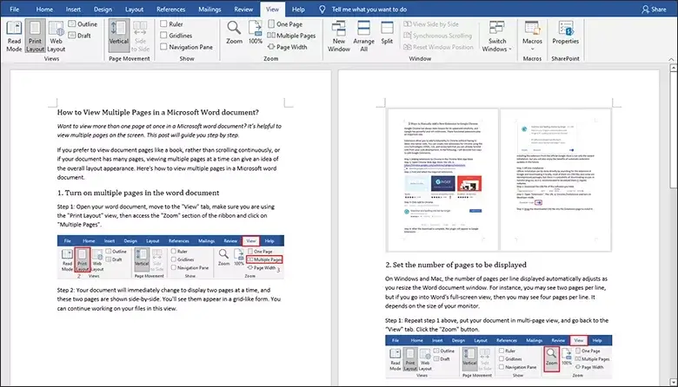This screenshot has width=678, height=387.
Task: Open the Macros dropdown arrow
Action: (532, 49)
